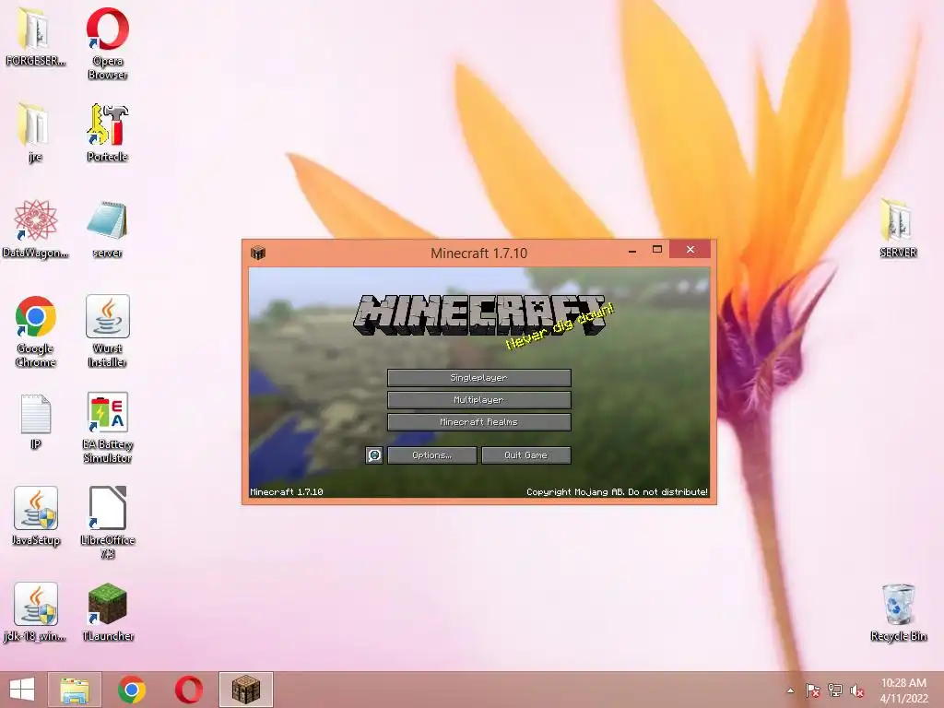This screenshot has height=708, width=944.
Task: Open the clock showing 10:28 AM
Action: 903,690
